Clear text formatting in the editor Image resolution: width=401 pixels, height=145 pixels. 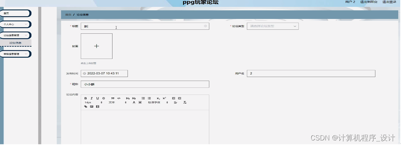pyautogui.click(x=185, y=103)
